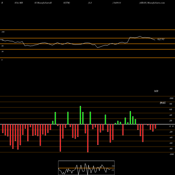Select the RSI value label 62.91
175x175 pixels.
point(161,39)
